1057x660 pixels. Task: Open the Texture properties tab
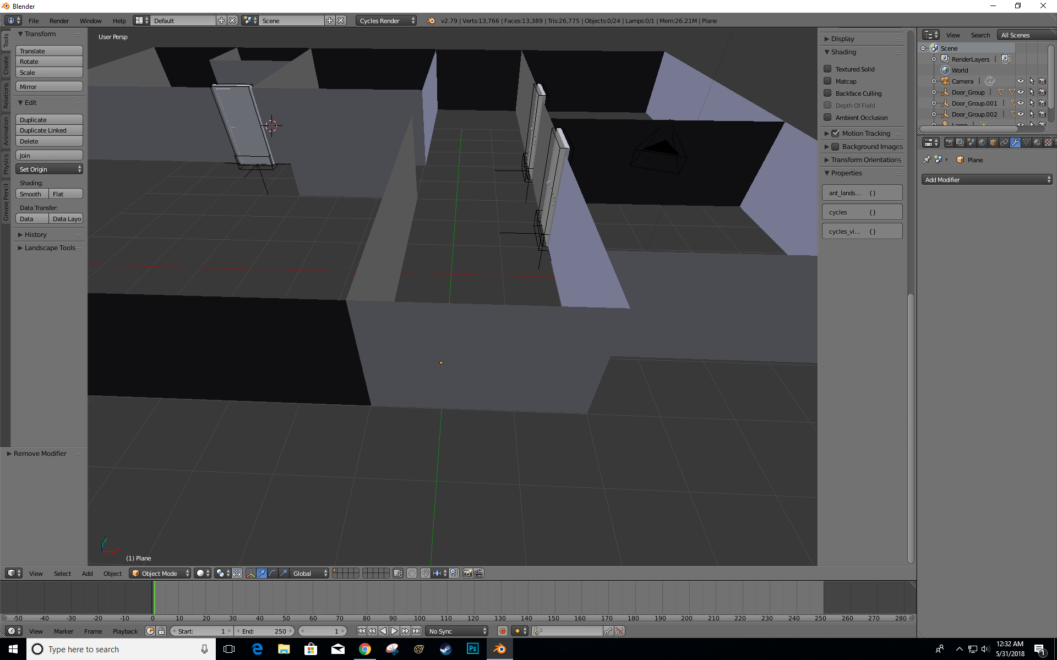[x=1048, y=142]
